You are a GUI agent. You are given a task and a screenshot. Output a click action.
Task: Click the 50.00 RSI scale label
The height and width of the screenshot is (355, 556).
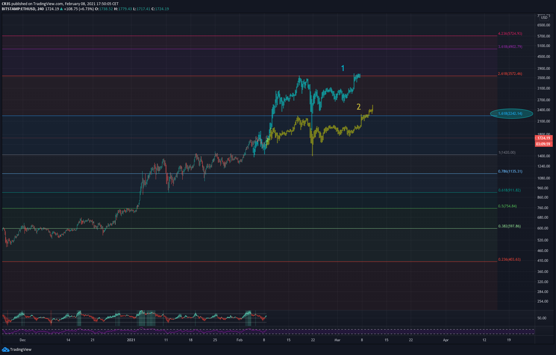pyautogui.click(x=542, y=318)
